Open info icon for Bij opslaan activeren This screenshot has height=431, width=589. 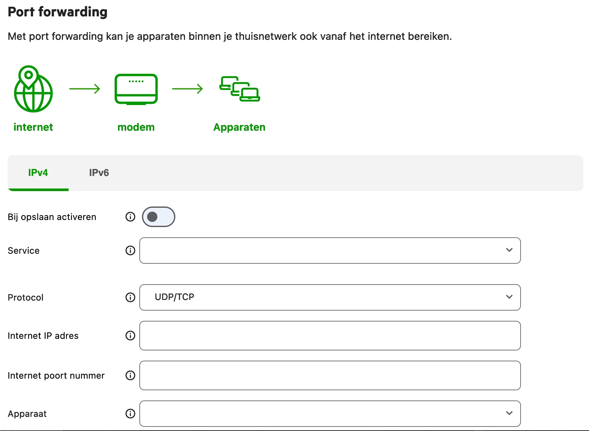pyautogui.click(x=130, y=217)
